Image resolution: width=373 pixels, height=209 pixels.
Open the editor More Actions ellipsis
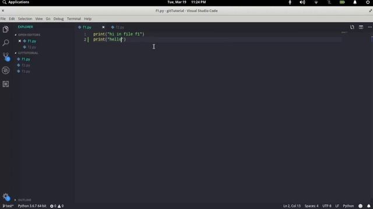coord(370,27)
